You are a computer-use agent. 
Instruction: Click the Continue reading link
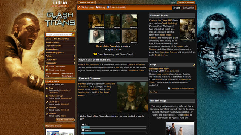tap(187, 88)
